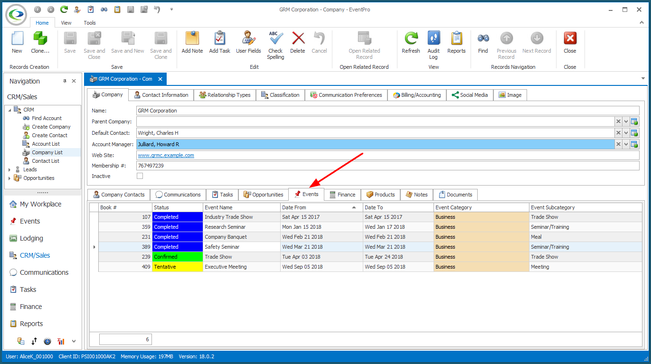Viewport: 651px width, 364px height.
Task: Click Book # 231 cell
Action: pos(125,237)
